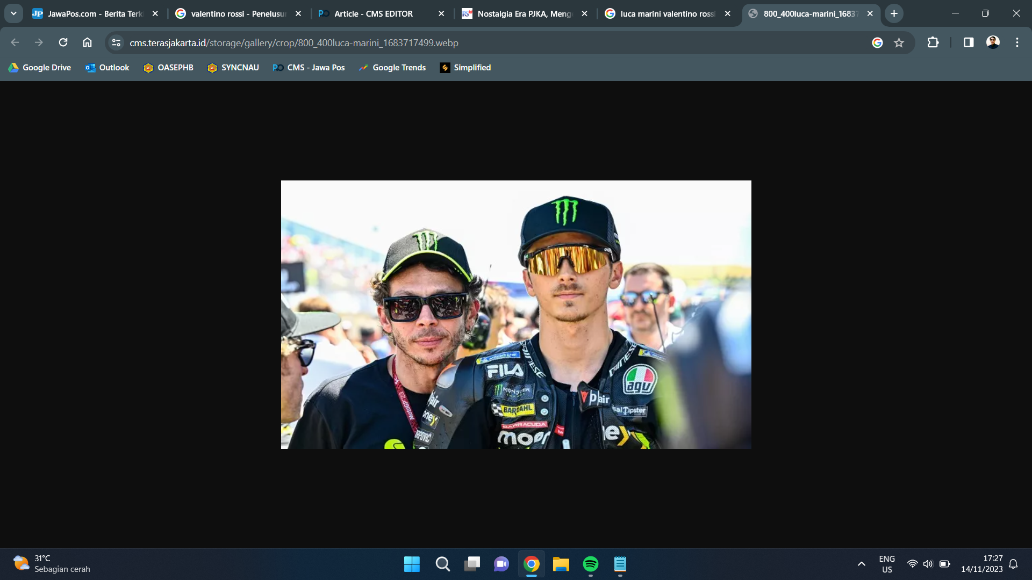The height and width of the screenshot is (580, 1032).
Task: Open Task View on taskbar
Action: 472,564
